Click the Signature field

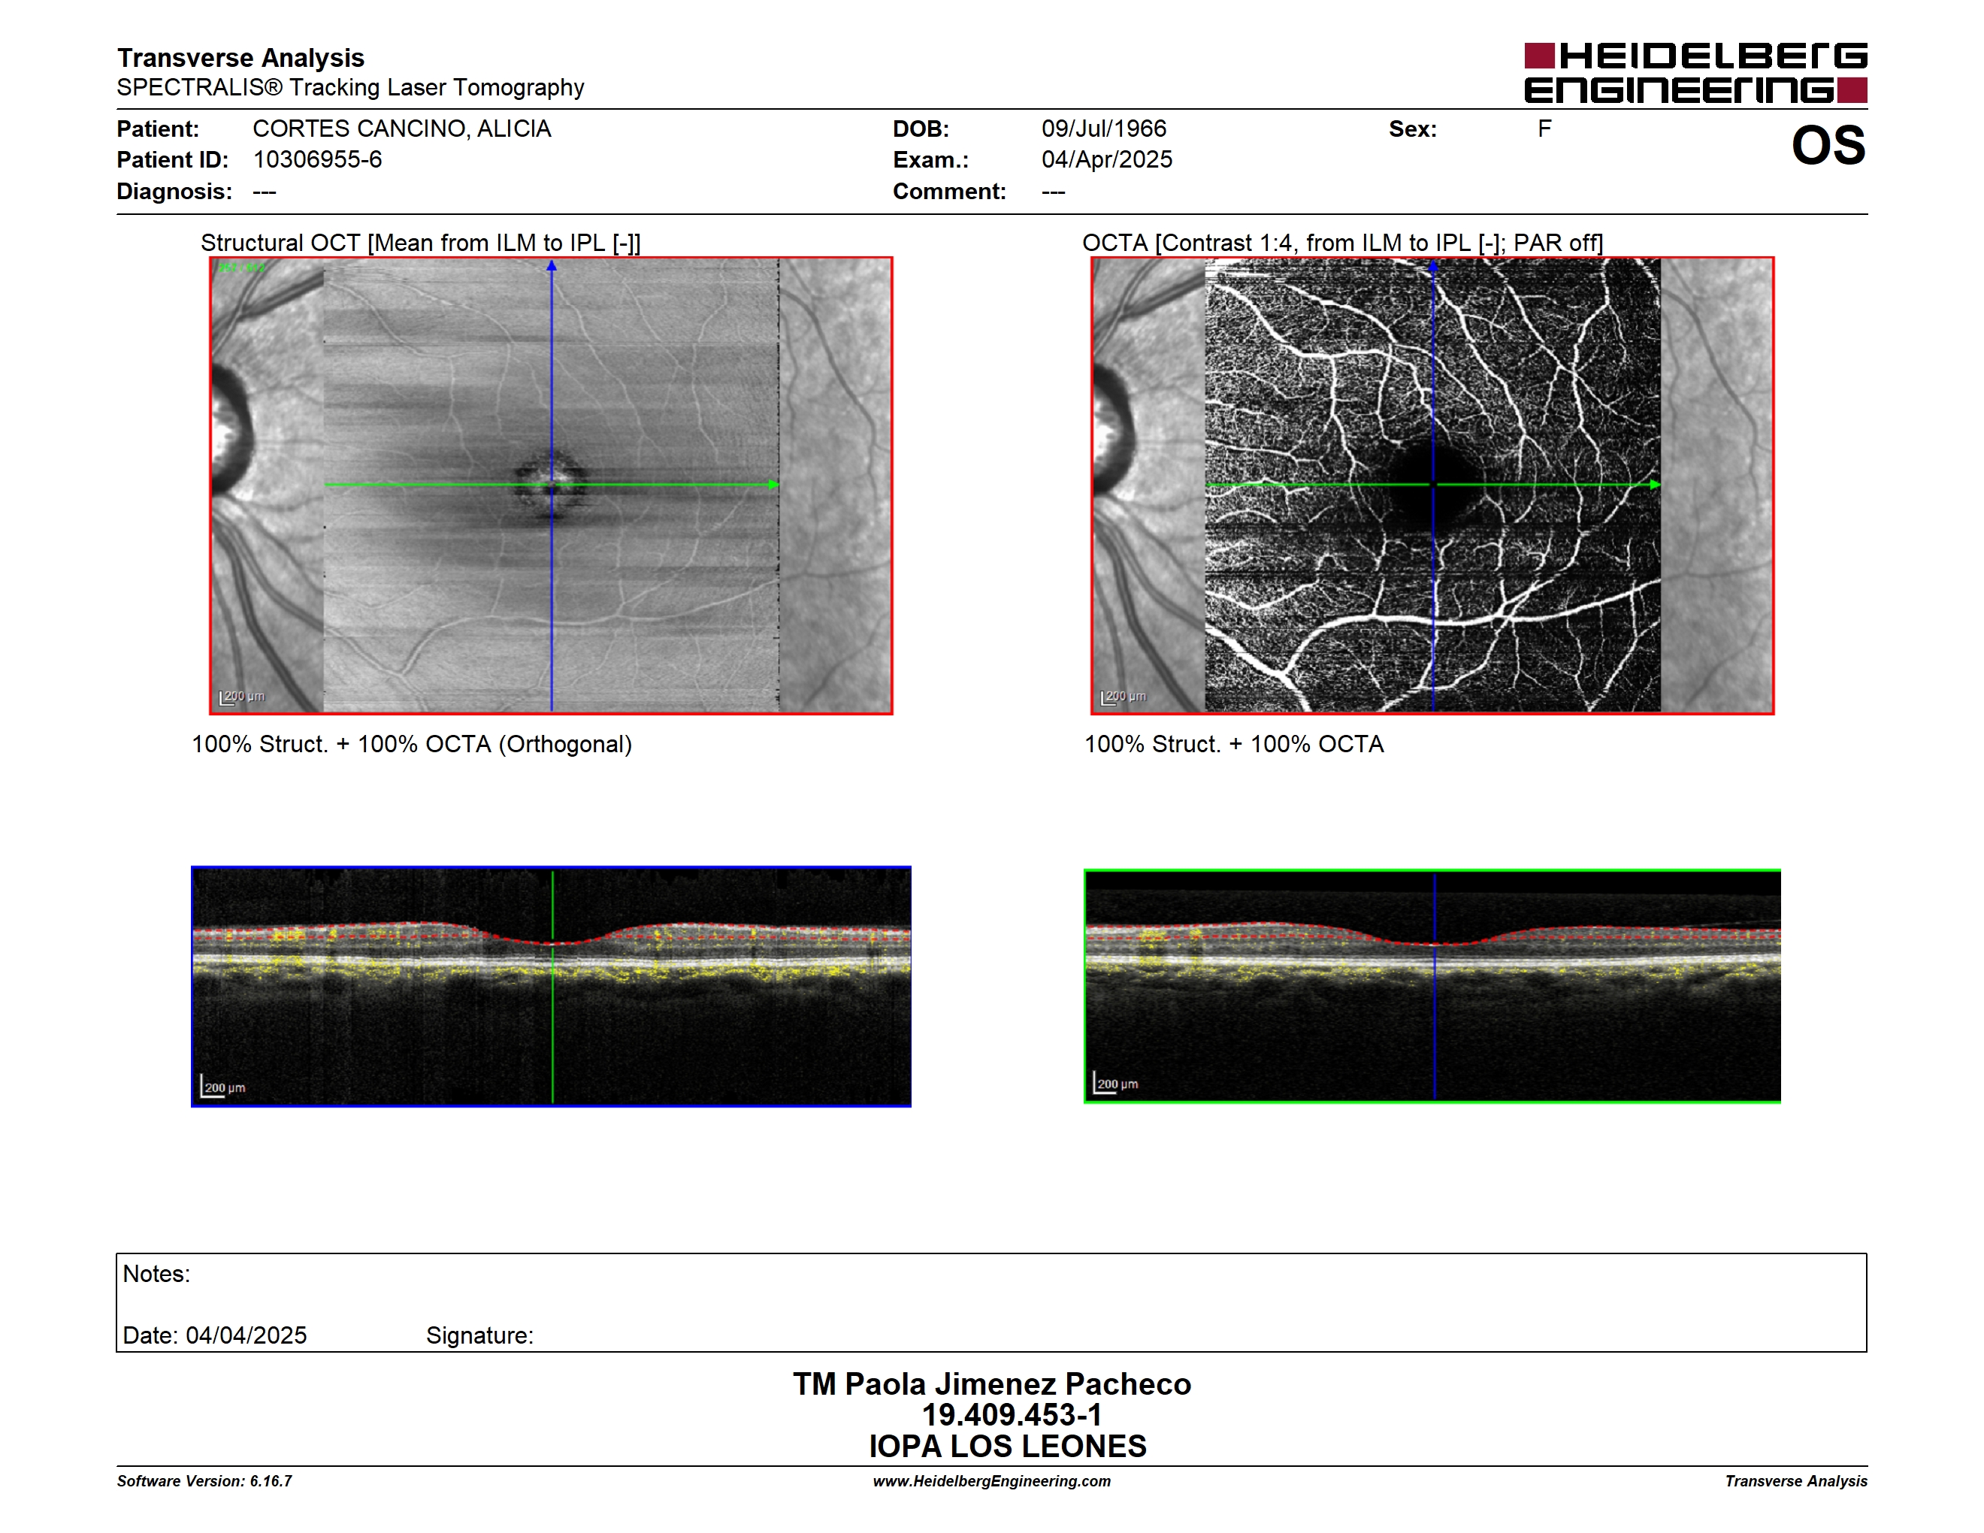[x=479, y=1335]
